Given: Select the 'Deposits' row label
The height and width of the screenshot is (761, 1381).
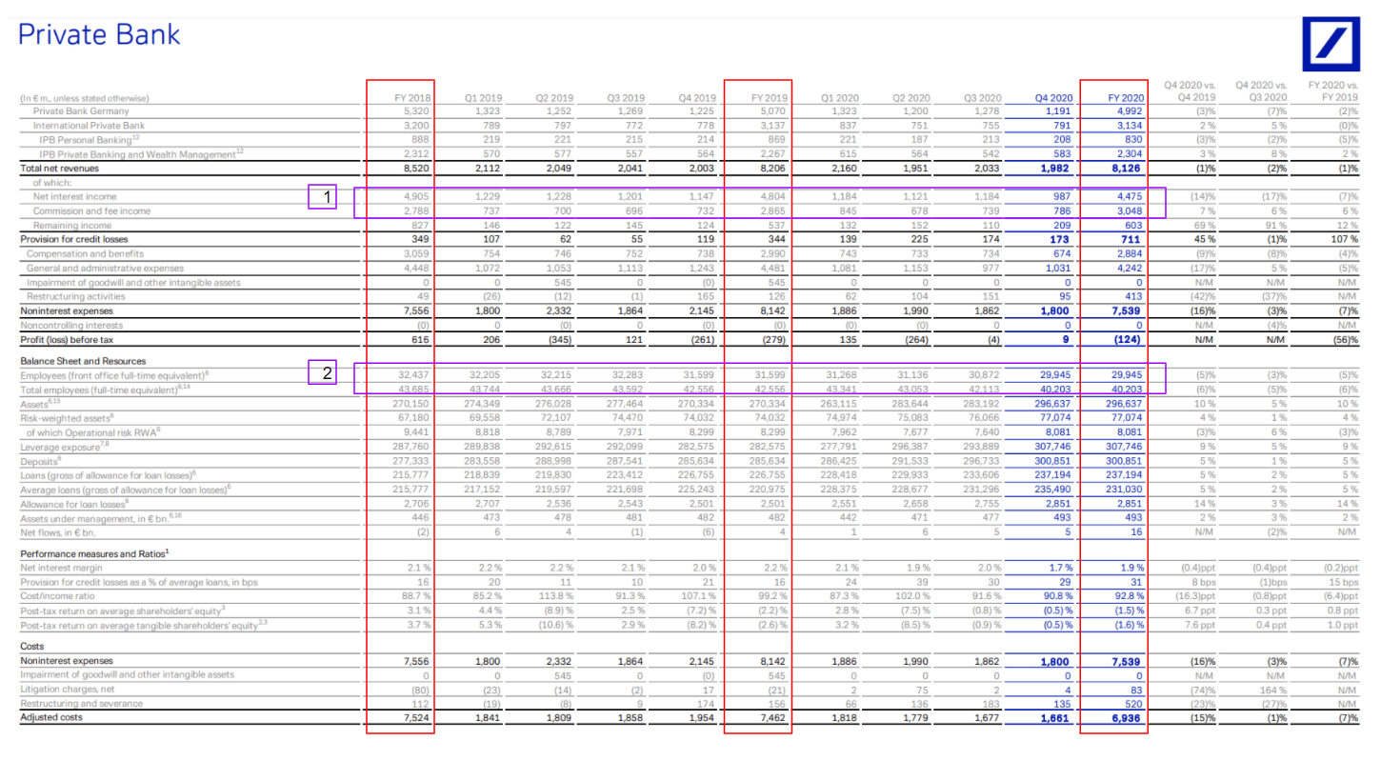Looking at the screenshot, I should point(42,461).
